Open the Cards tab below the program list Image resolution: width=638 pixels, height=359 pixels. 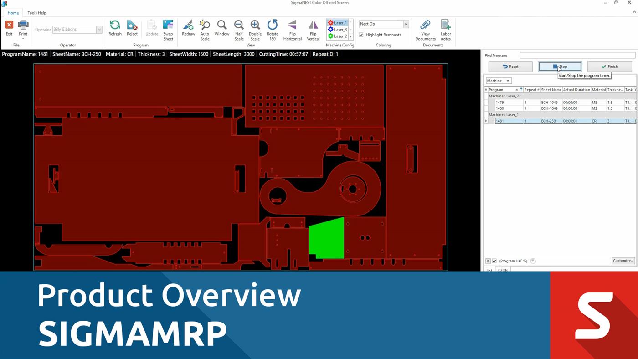(503, 270)
